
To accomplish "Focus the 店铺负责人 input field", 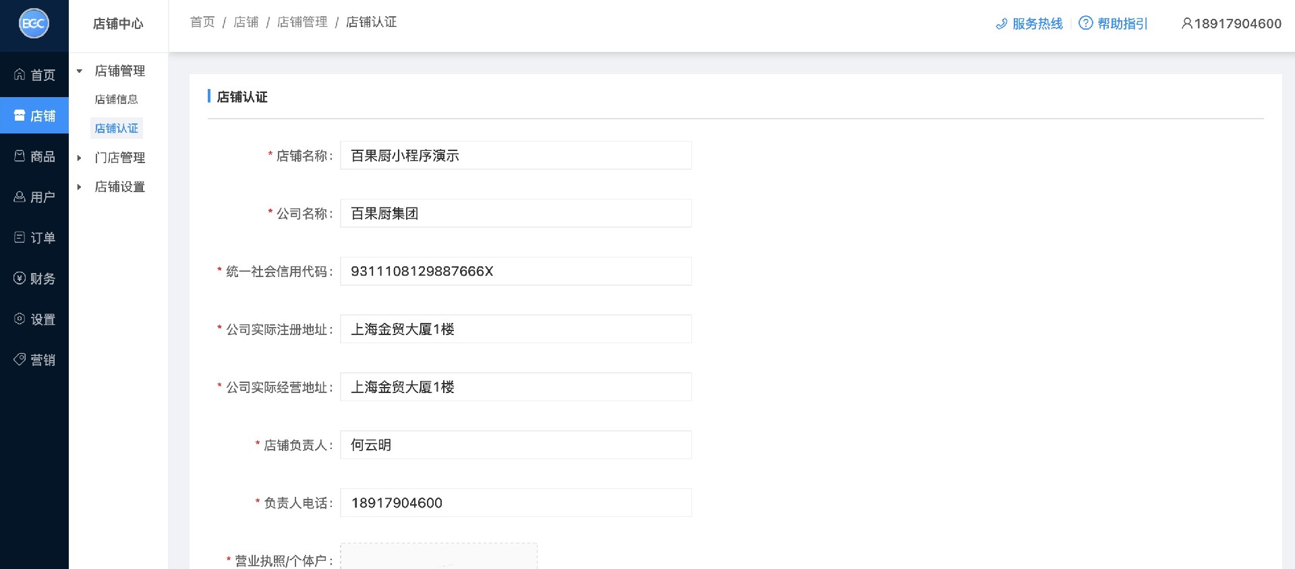I will (x=516, y=445).
